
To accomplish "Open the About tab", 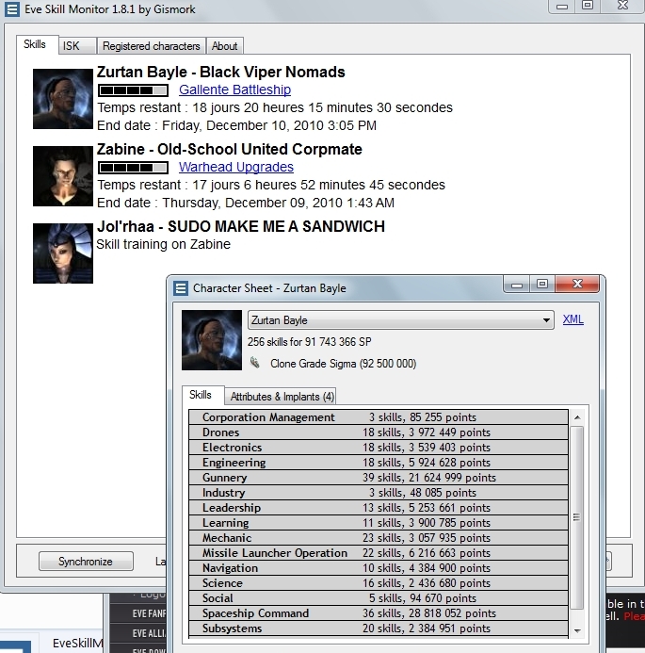I will click(225, 46).
